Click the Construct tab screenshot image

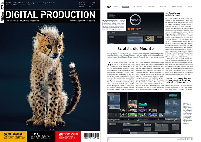tap(144, 113)
